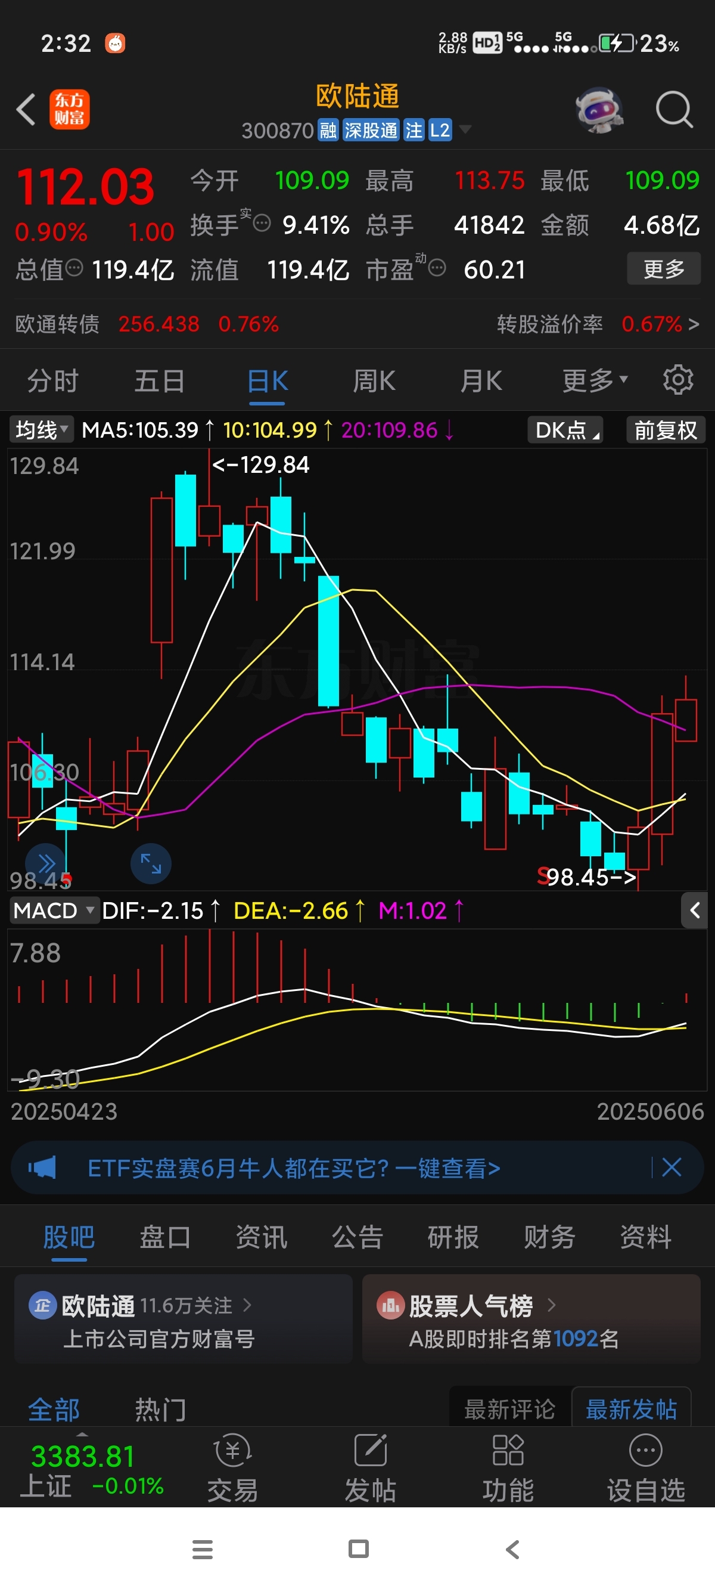Open the 财务 tab

click(549, 1237)
